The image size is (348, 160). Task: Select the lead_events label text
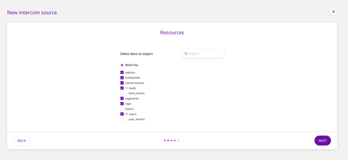137,93
